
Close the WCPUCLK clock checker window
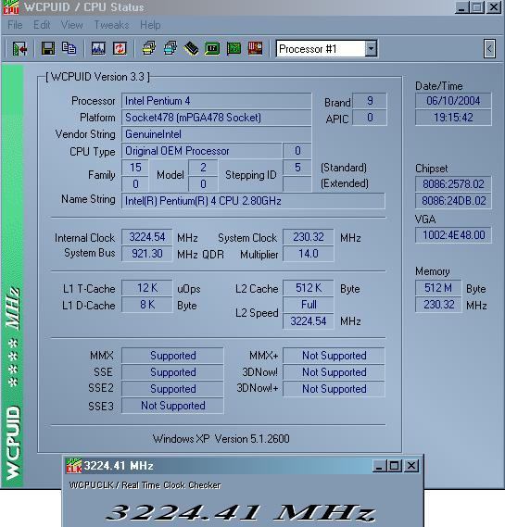click(411, 466)
